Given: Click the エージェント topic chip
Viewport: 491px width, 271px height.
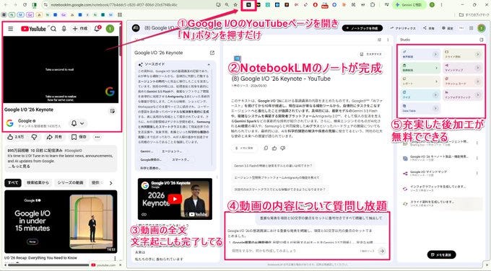Looking at the screenshot, I should [x=172, y=151].
